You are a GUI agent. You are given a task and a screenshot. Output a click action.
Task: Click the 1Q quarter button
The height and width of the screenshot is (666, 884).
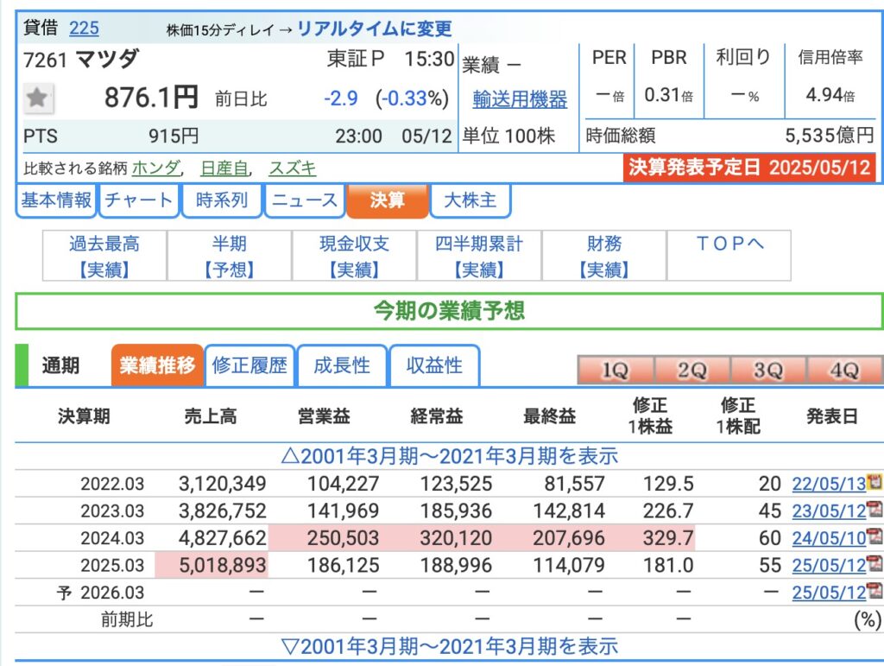click(x=616, y=371)
